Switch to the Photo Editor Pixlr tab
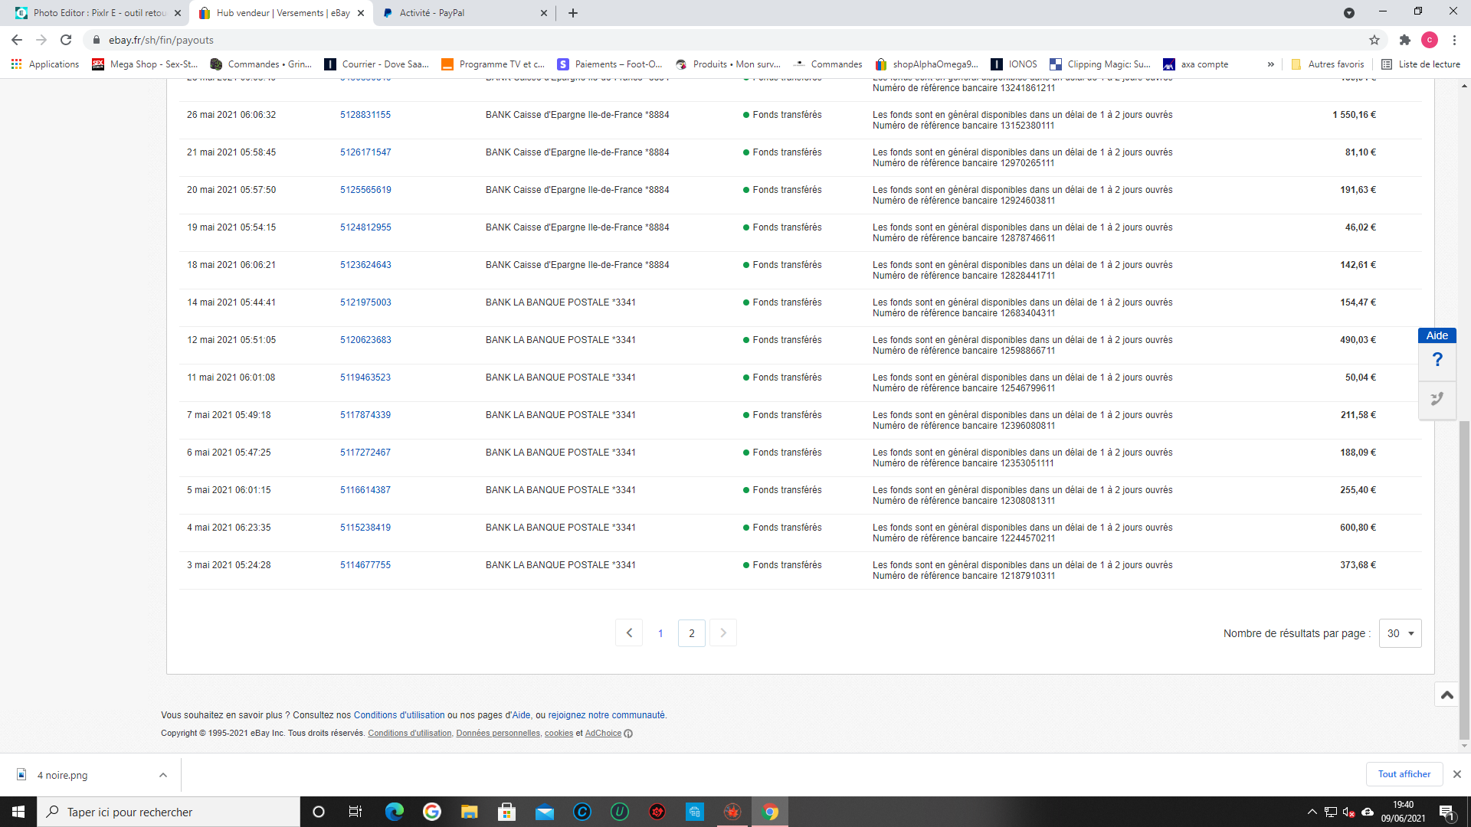Image resolution: width=1471 pixels, height=827 pixels. point(100,13)
